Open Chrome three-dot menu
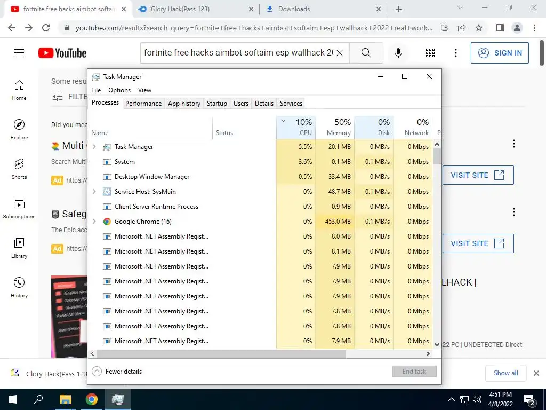546x410 pixels. [534, 28]
